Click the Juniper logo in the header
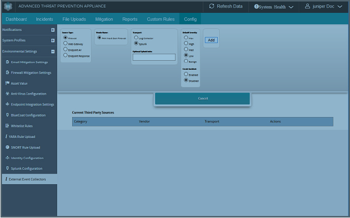This screenshot has width=350, height=218. (x=7, y=6)
